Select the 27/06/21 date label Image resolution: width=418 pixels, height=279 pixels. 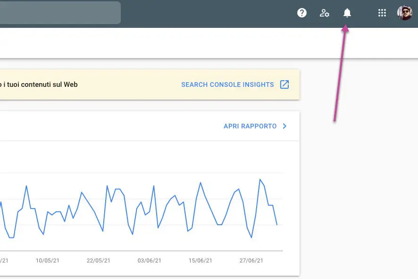tap(251, 261)
